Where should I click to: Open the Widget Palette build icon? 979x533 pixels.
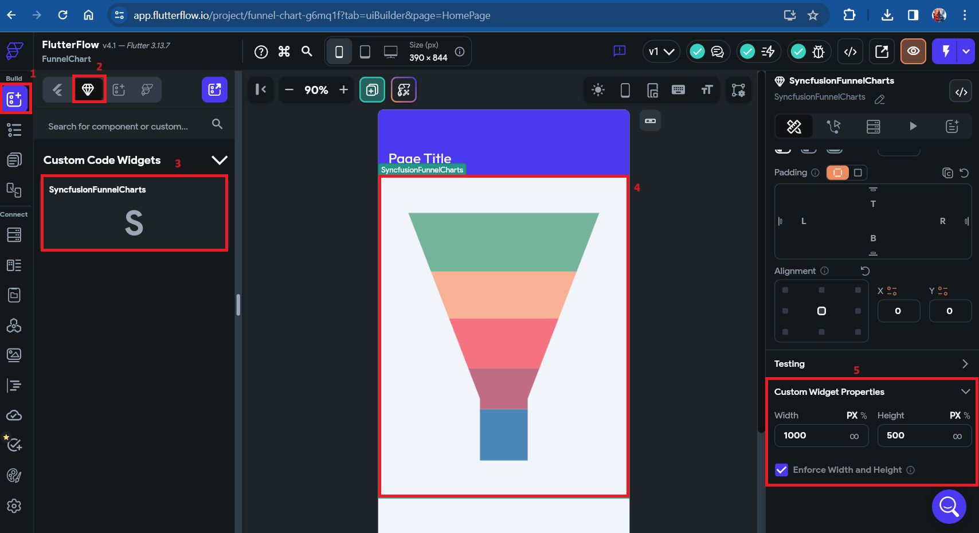14,99
